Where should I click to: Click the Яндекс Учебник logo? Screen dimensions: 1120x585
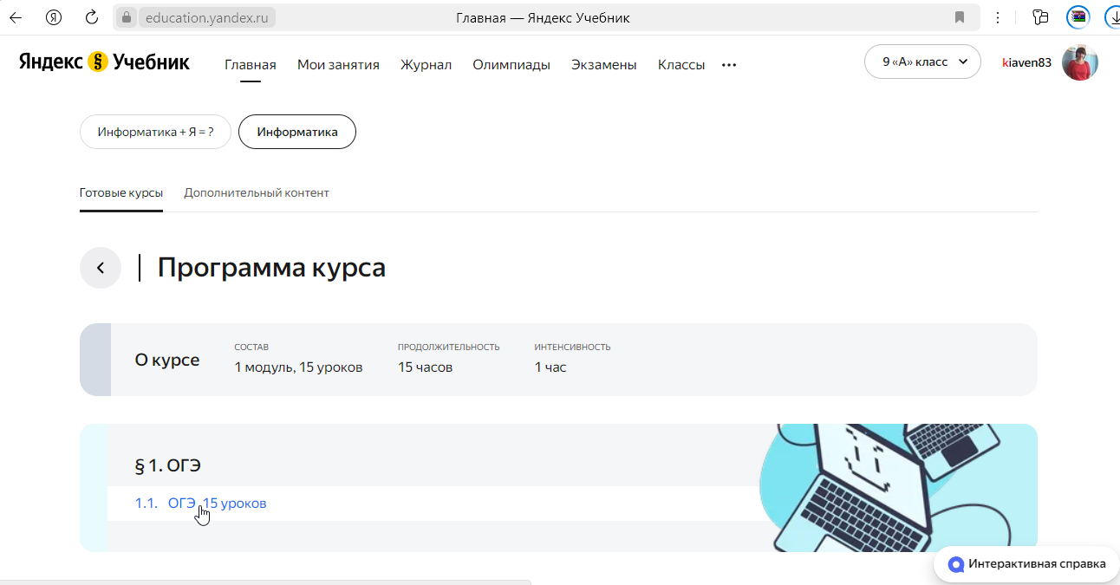(104, 62)
